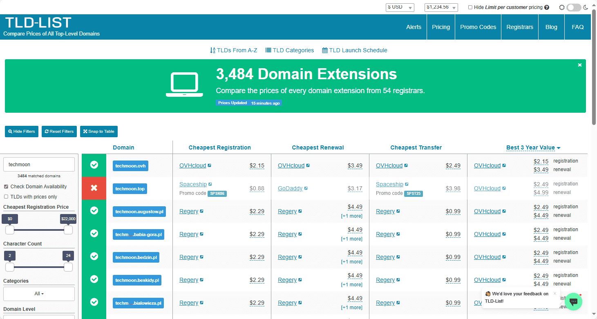Toggle Hide Limit per customer pricing checkbox
This screenshot has width=597, height=319.
pyautogui.click(x=470, y=7)
